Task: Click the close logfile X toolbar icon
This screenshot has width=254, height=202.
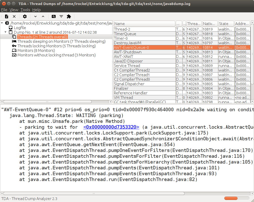Action: [x=14, y=16]
